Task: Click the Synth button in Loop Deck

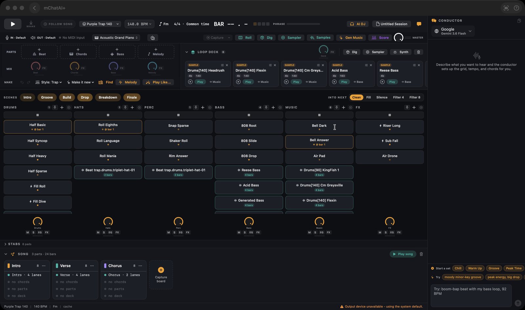Action: 401,52
